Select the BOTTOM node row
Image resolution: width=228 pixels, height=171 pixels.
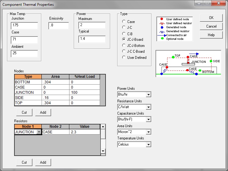57,82
